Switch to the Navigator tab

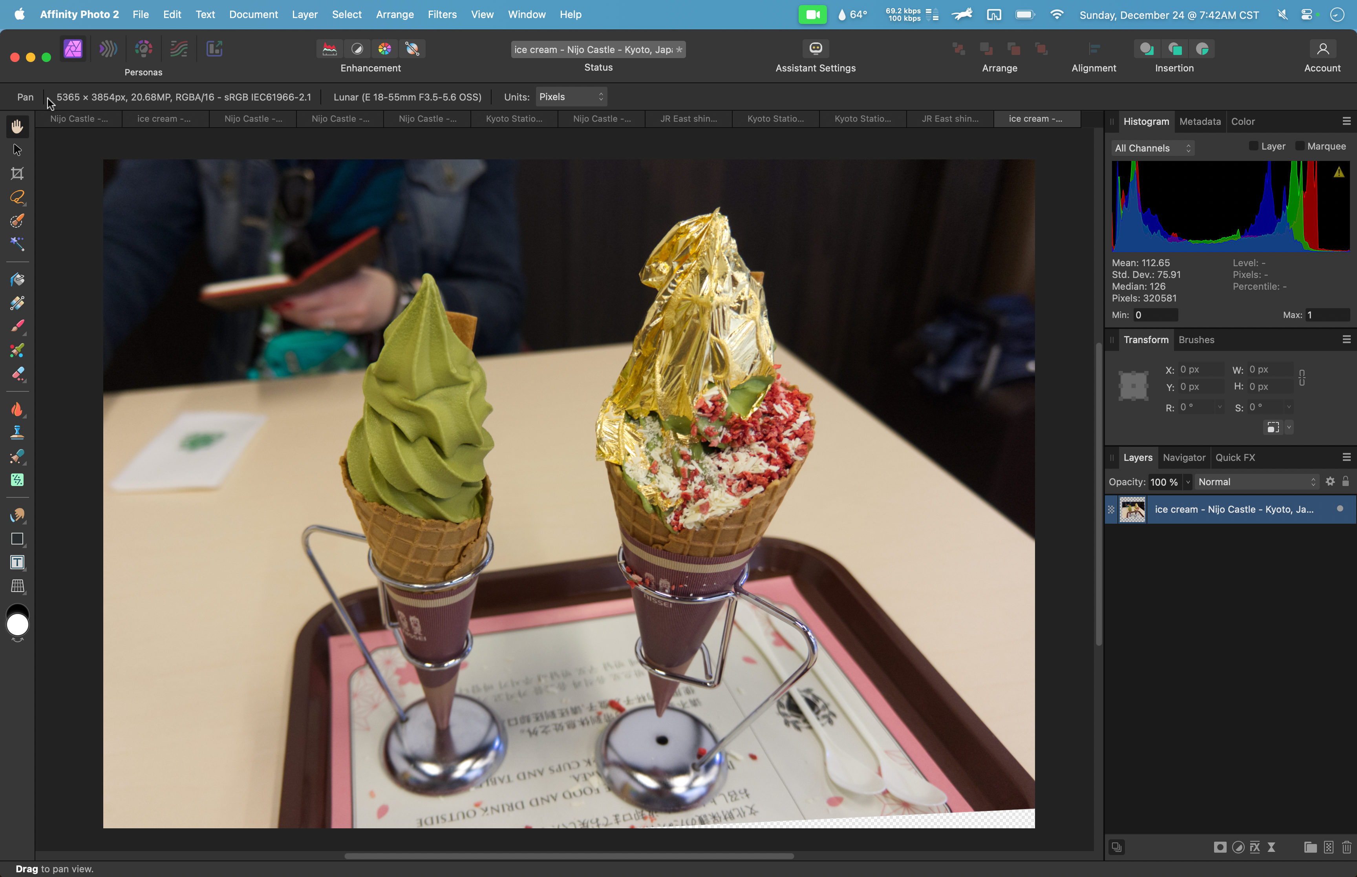1184,457
